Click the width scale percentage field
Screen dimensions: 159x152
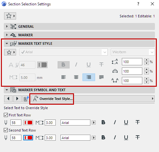pos(132,71)
